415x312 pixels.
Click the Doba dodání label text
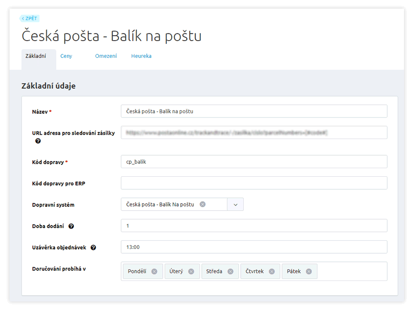(x=48, y=226)
